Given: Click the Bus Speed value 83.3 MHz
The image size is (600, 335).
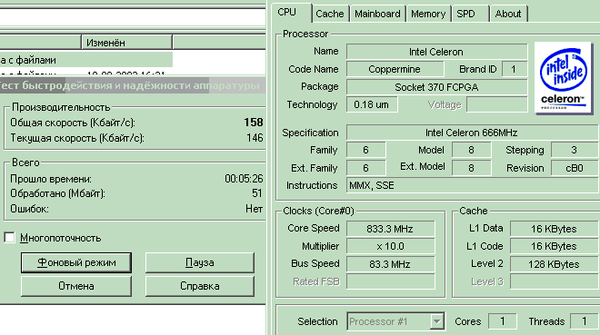Looking at the screenshot, I should (390, 264).
